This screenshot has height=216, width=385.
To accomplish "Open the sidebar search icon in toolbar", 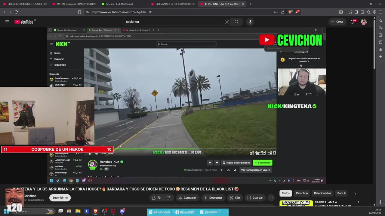I will coord(341,12).
